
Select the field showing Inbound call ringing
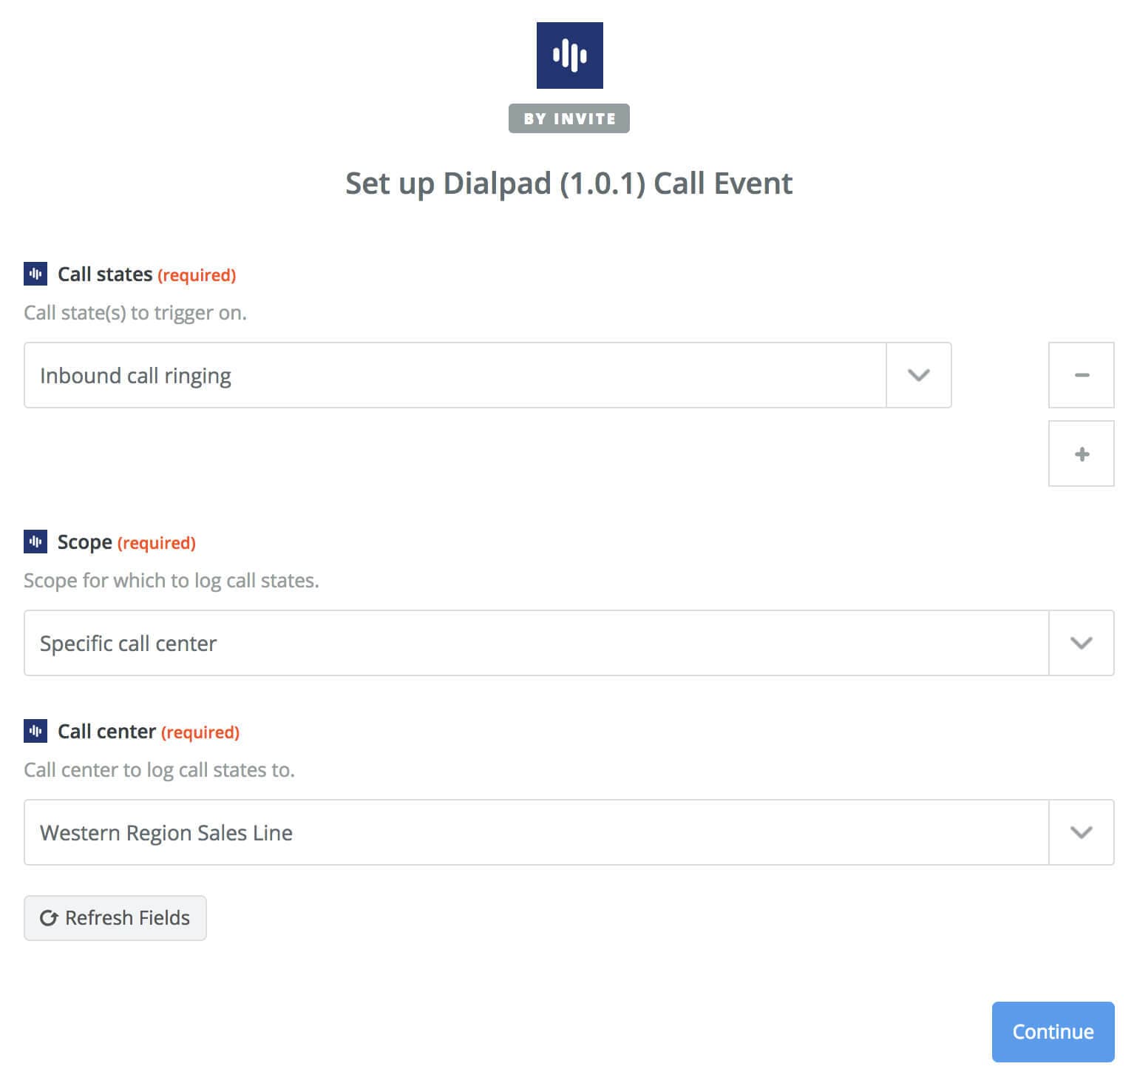click(455, 375)
